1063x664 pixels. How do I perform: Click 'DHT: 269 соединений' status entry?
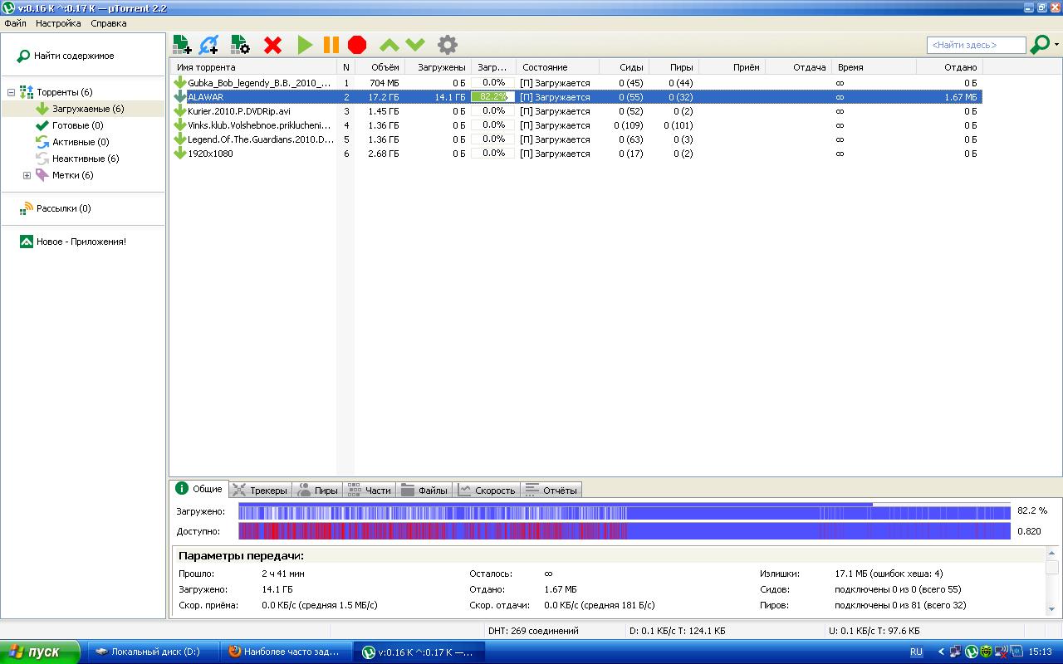[x=533, y=631]
